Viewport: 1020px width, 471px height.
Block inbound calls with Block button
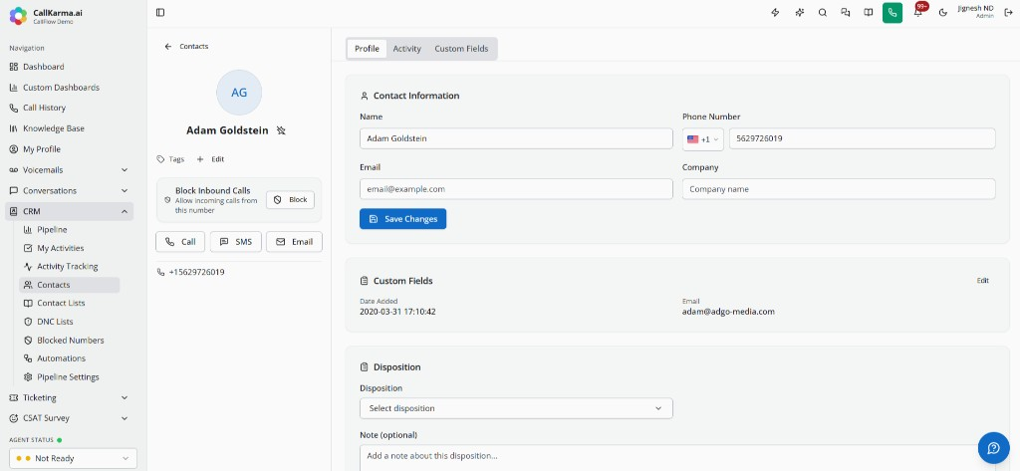(x=290, y=200)
